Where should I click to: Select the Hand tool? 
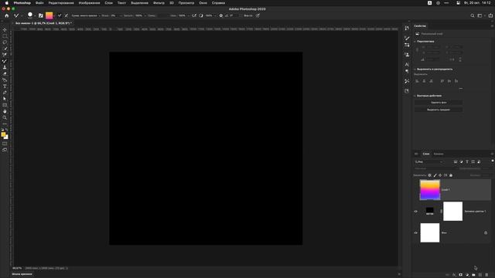coord(5,111)
